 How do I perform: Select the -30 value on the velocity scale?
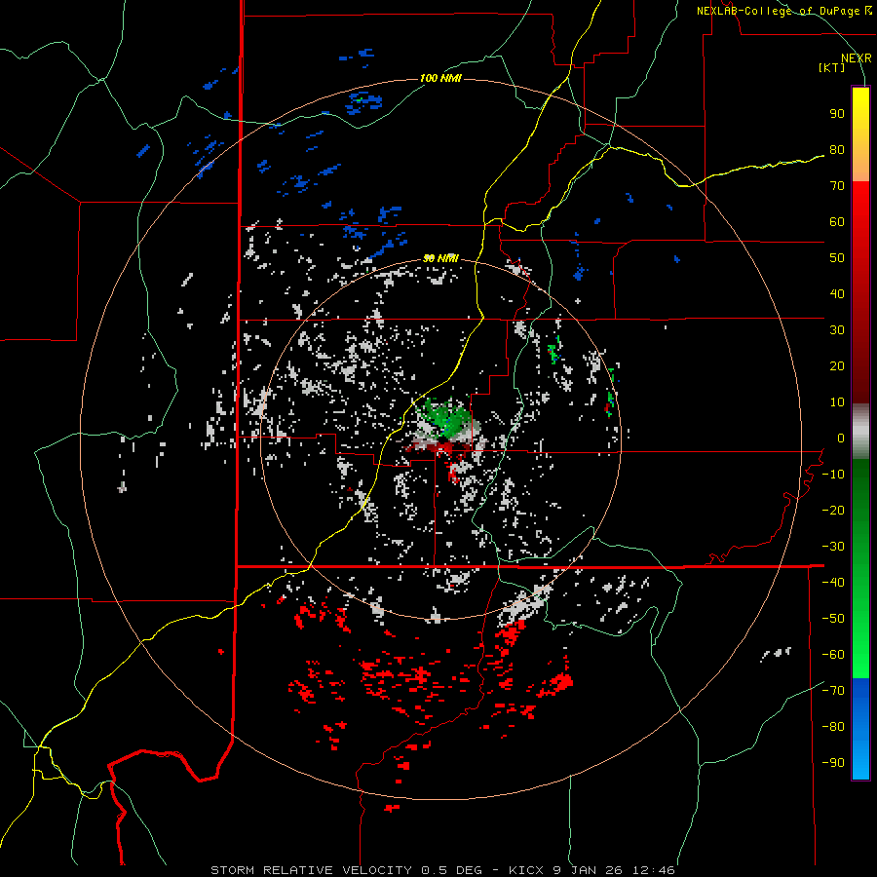[833, 547]
